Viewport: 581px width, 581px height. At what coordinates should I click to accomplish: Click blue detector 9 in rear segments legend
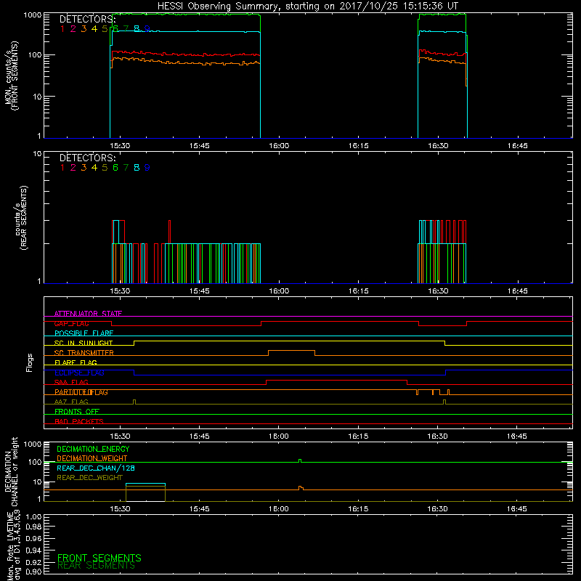point(147,168)
